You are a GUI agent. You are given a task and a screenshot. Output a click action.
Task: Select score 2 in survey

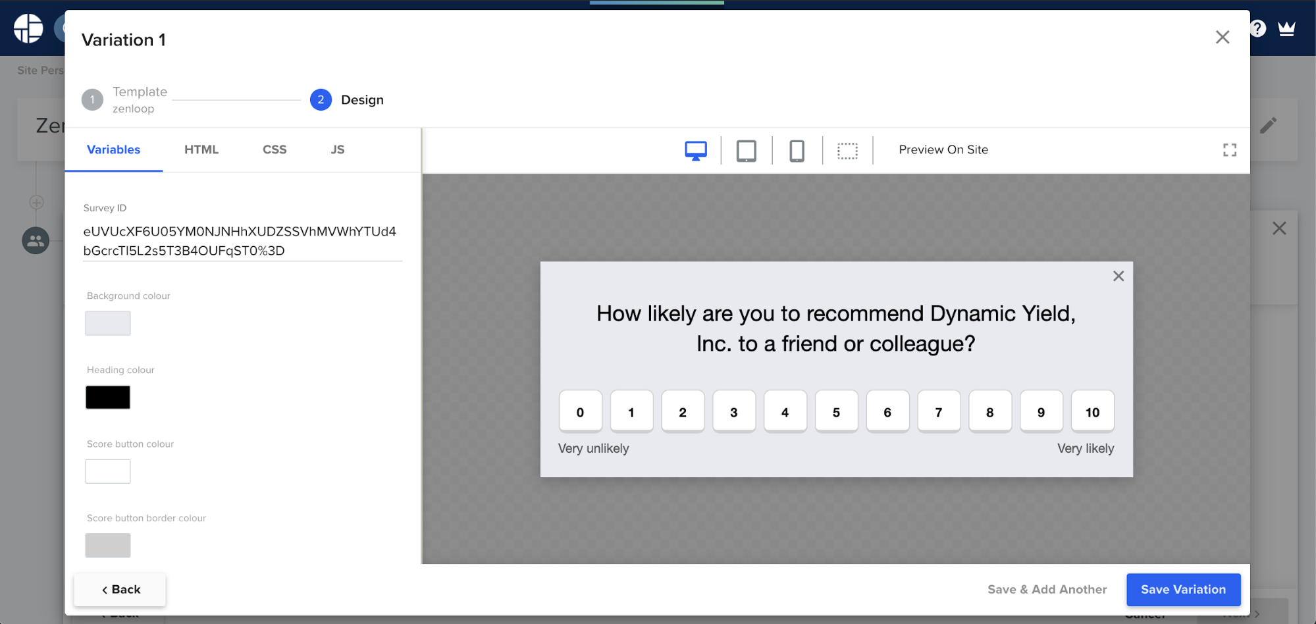coord(683,411)
